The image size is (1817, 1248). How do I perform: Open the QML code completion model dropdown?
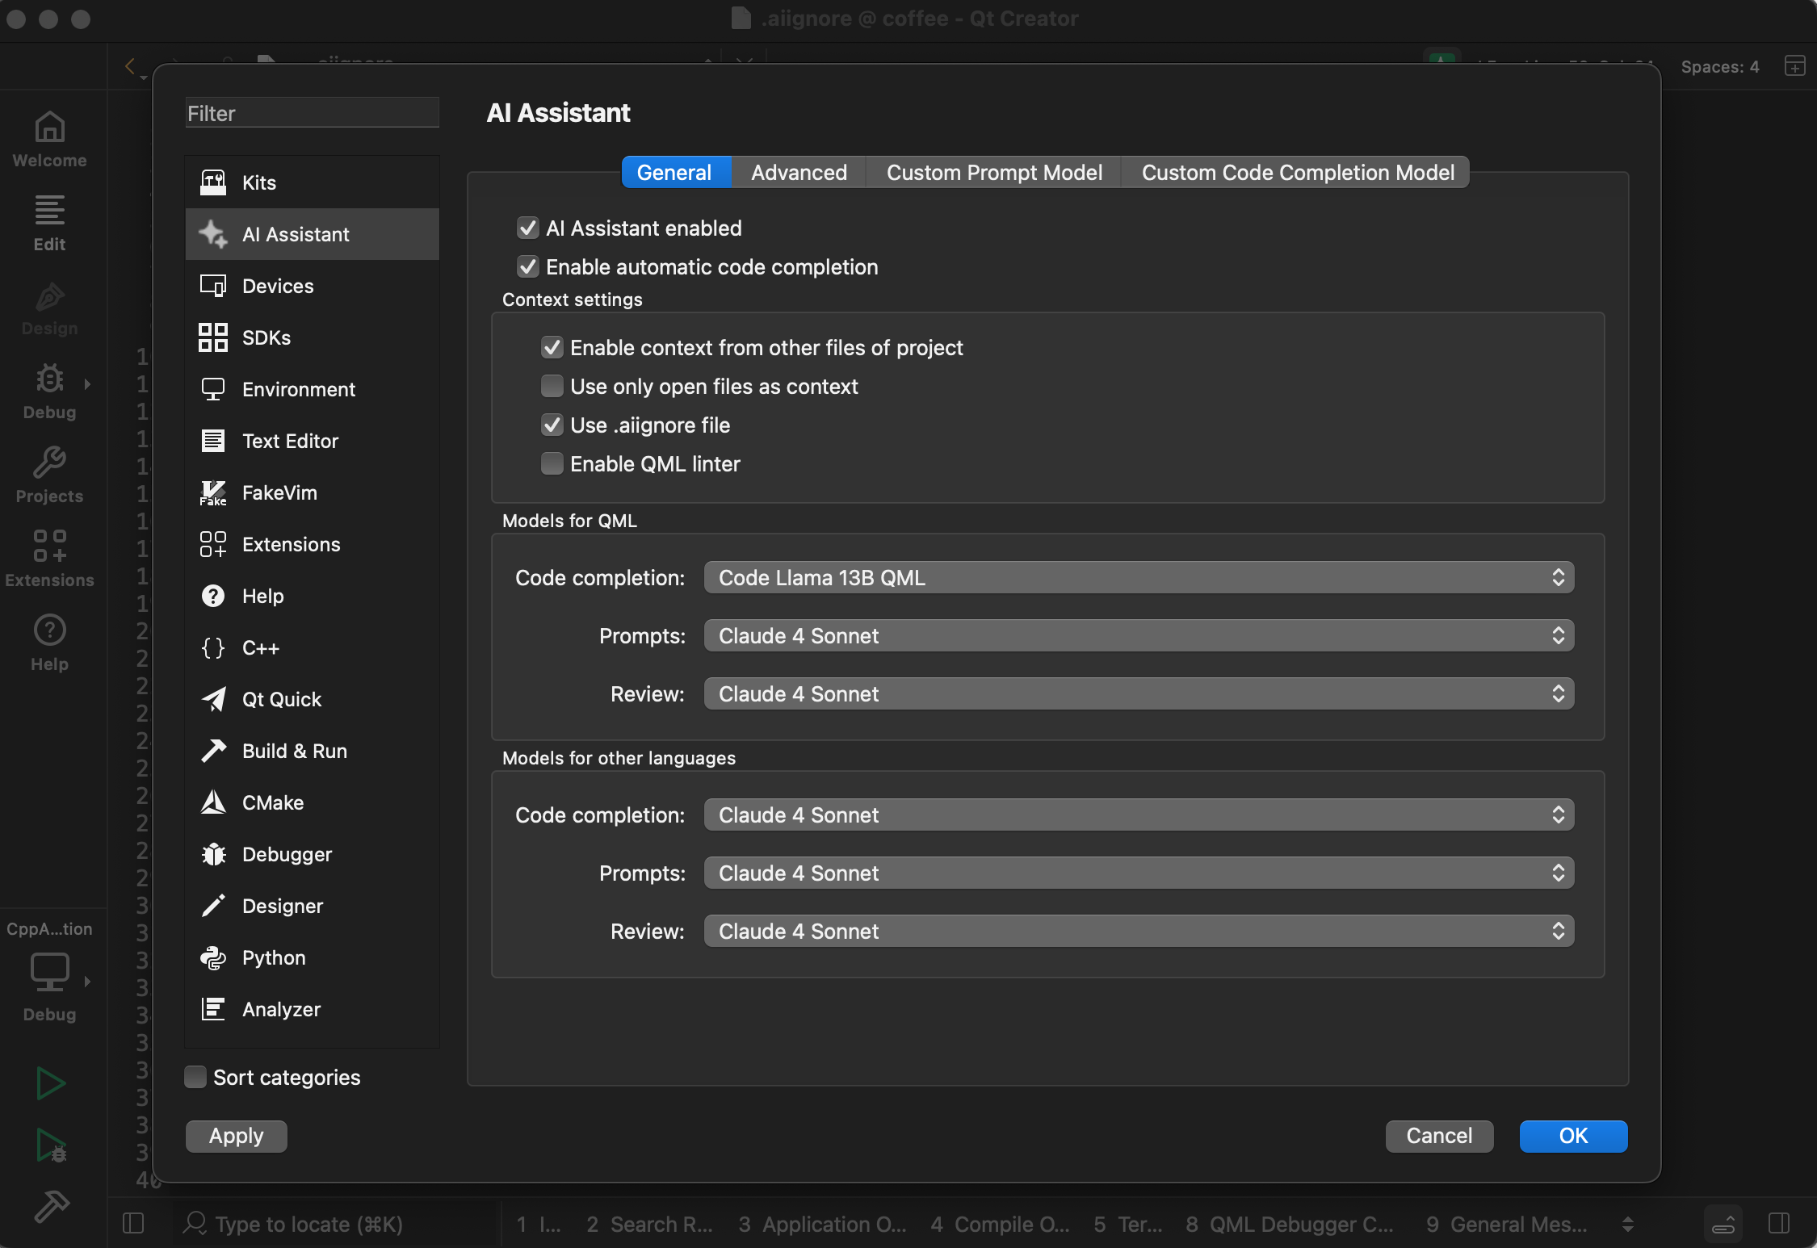1137,577
